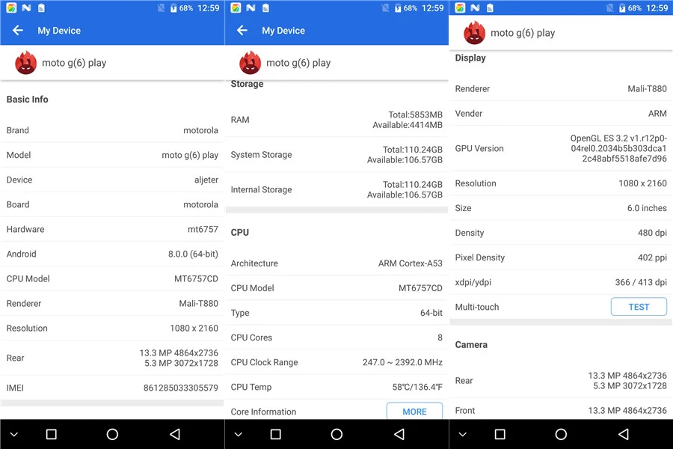Select the GPU Version OpenGL ES value
This screenshot has width=673, height=449.
(x=618, y=148)
